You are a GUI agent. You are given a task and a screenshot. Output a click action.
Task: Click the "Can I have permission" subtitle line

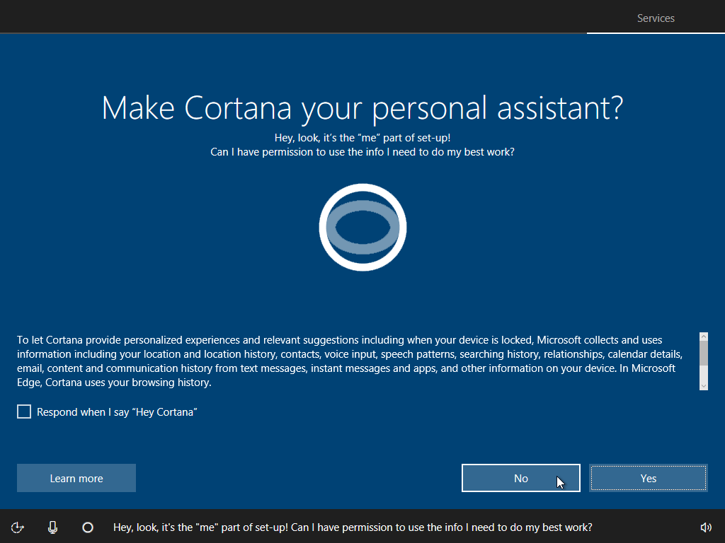[x=362, y=152]
